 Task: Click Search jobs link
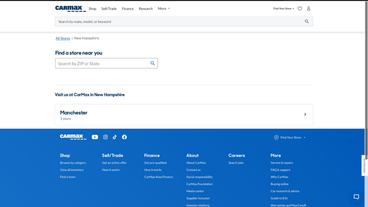236,163
